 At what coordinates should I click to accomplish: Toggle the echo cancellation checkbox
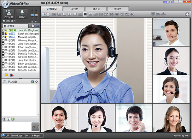[x=4, y=21]
